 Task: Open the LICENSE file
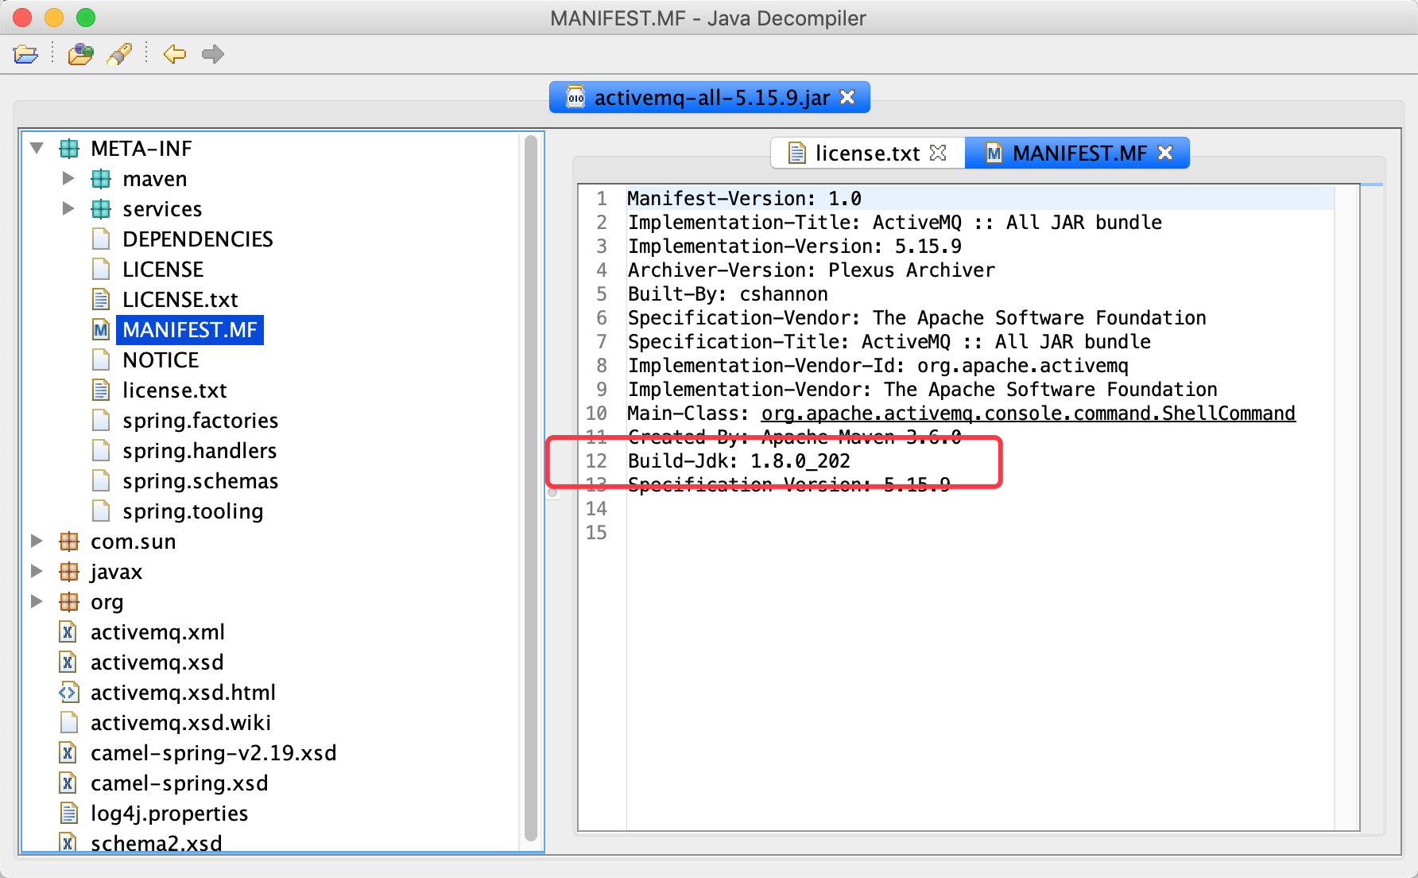click(x=163, y=270)
